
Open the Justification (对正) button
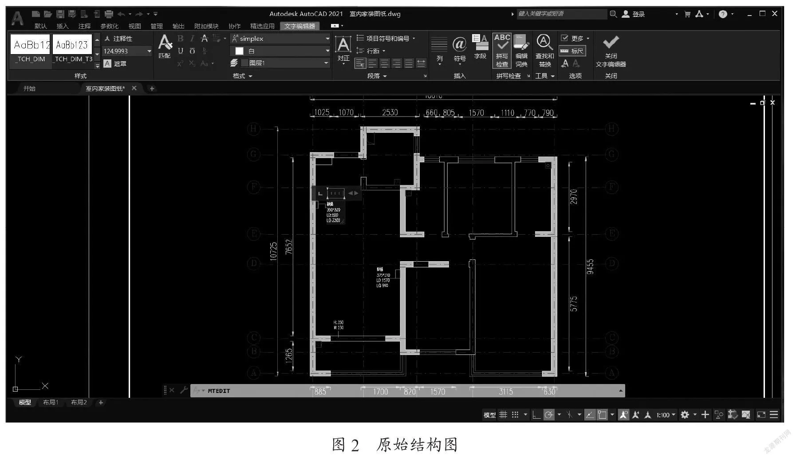pos(343,50)
